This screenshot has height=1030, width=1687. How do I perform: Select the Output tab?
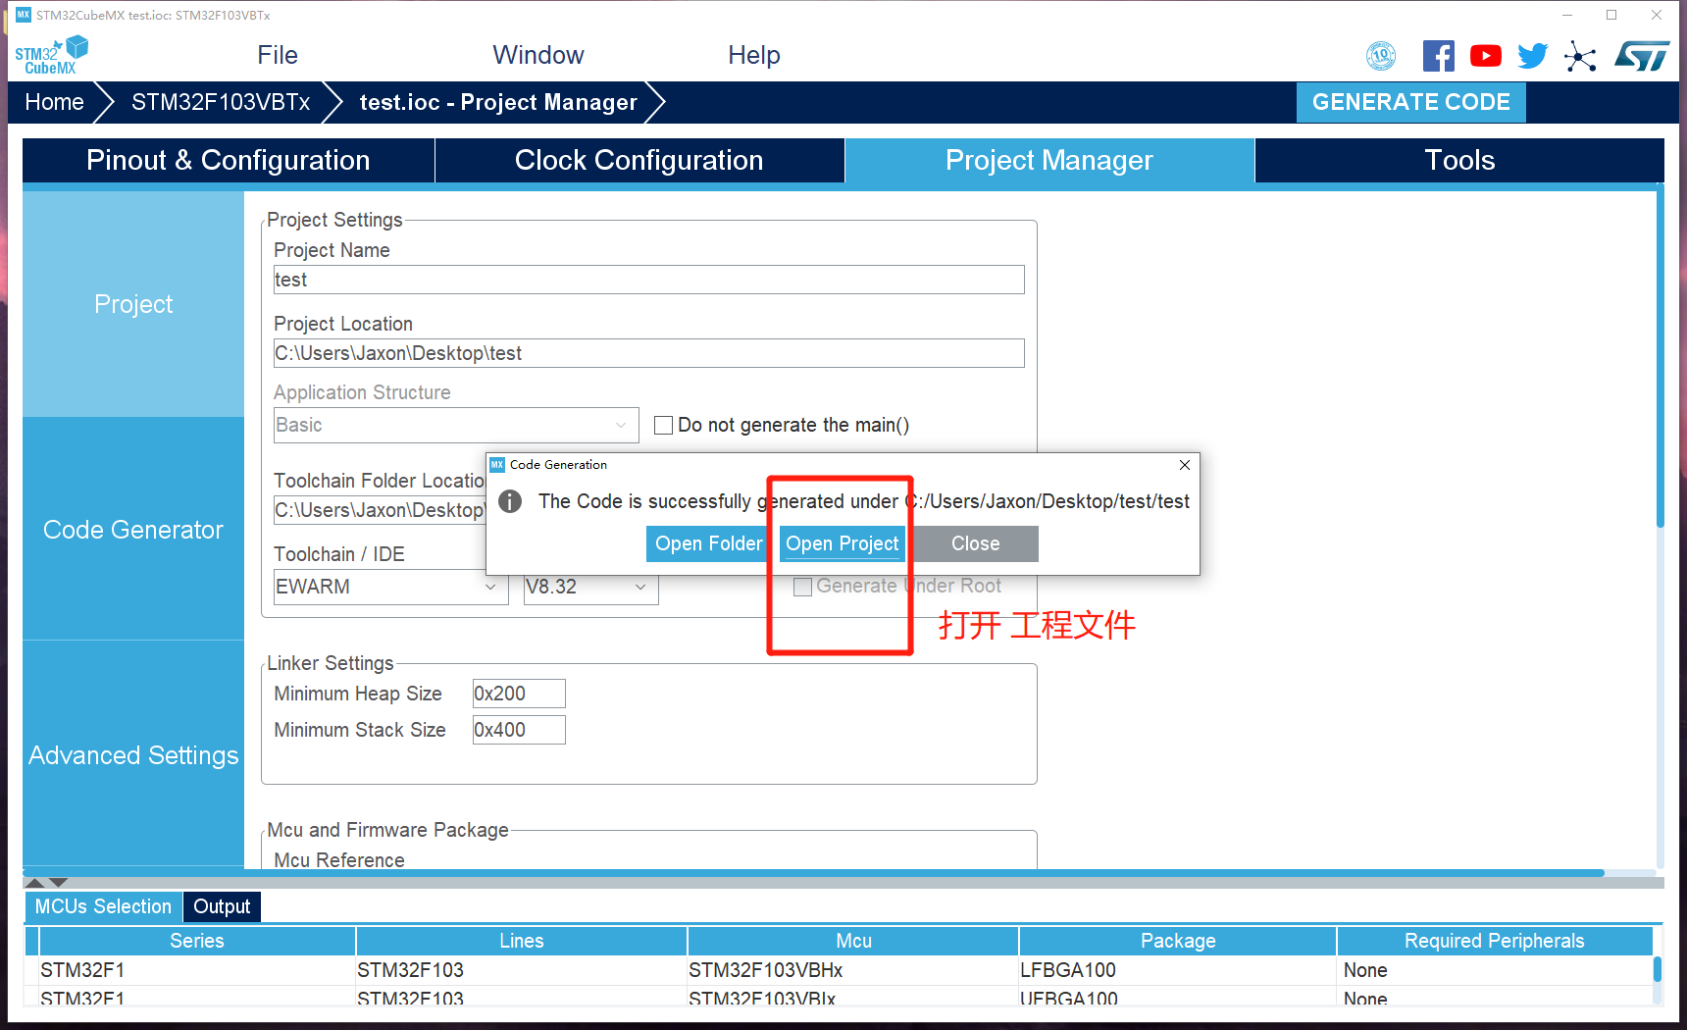tap(222, 906)
